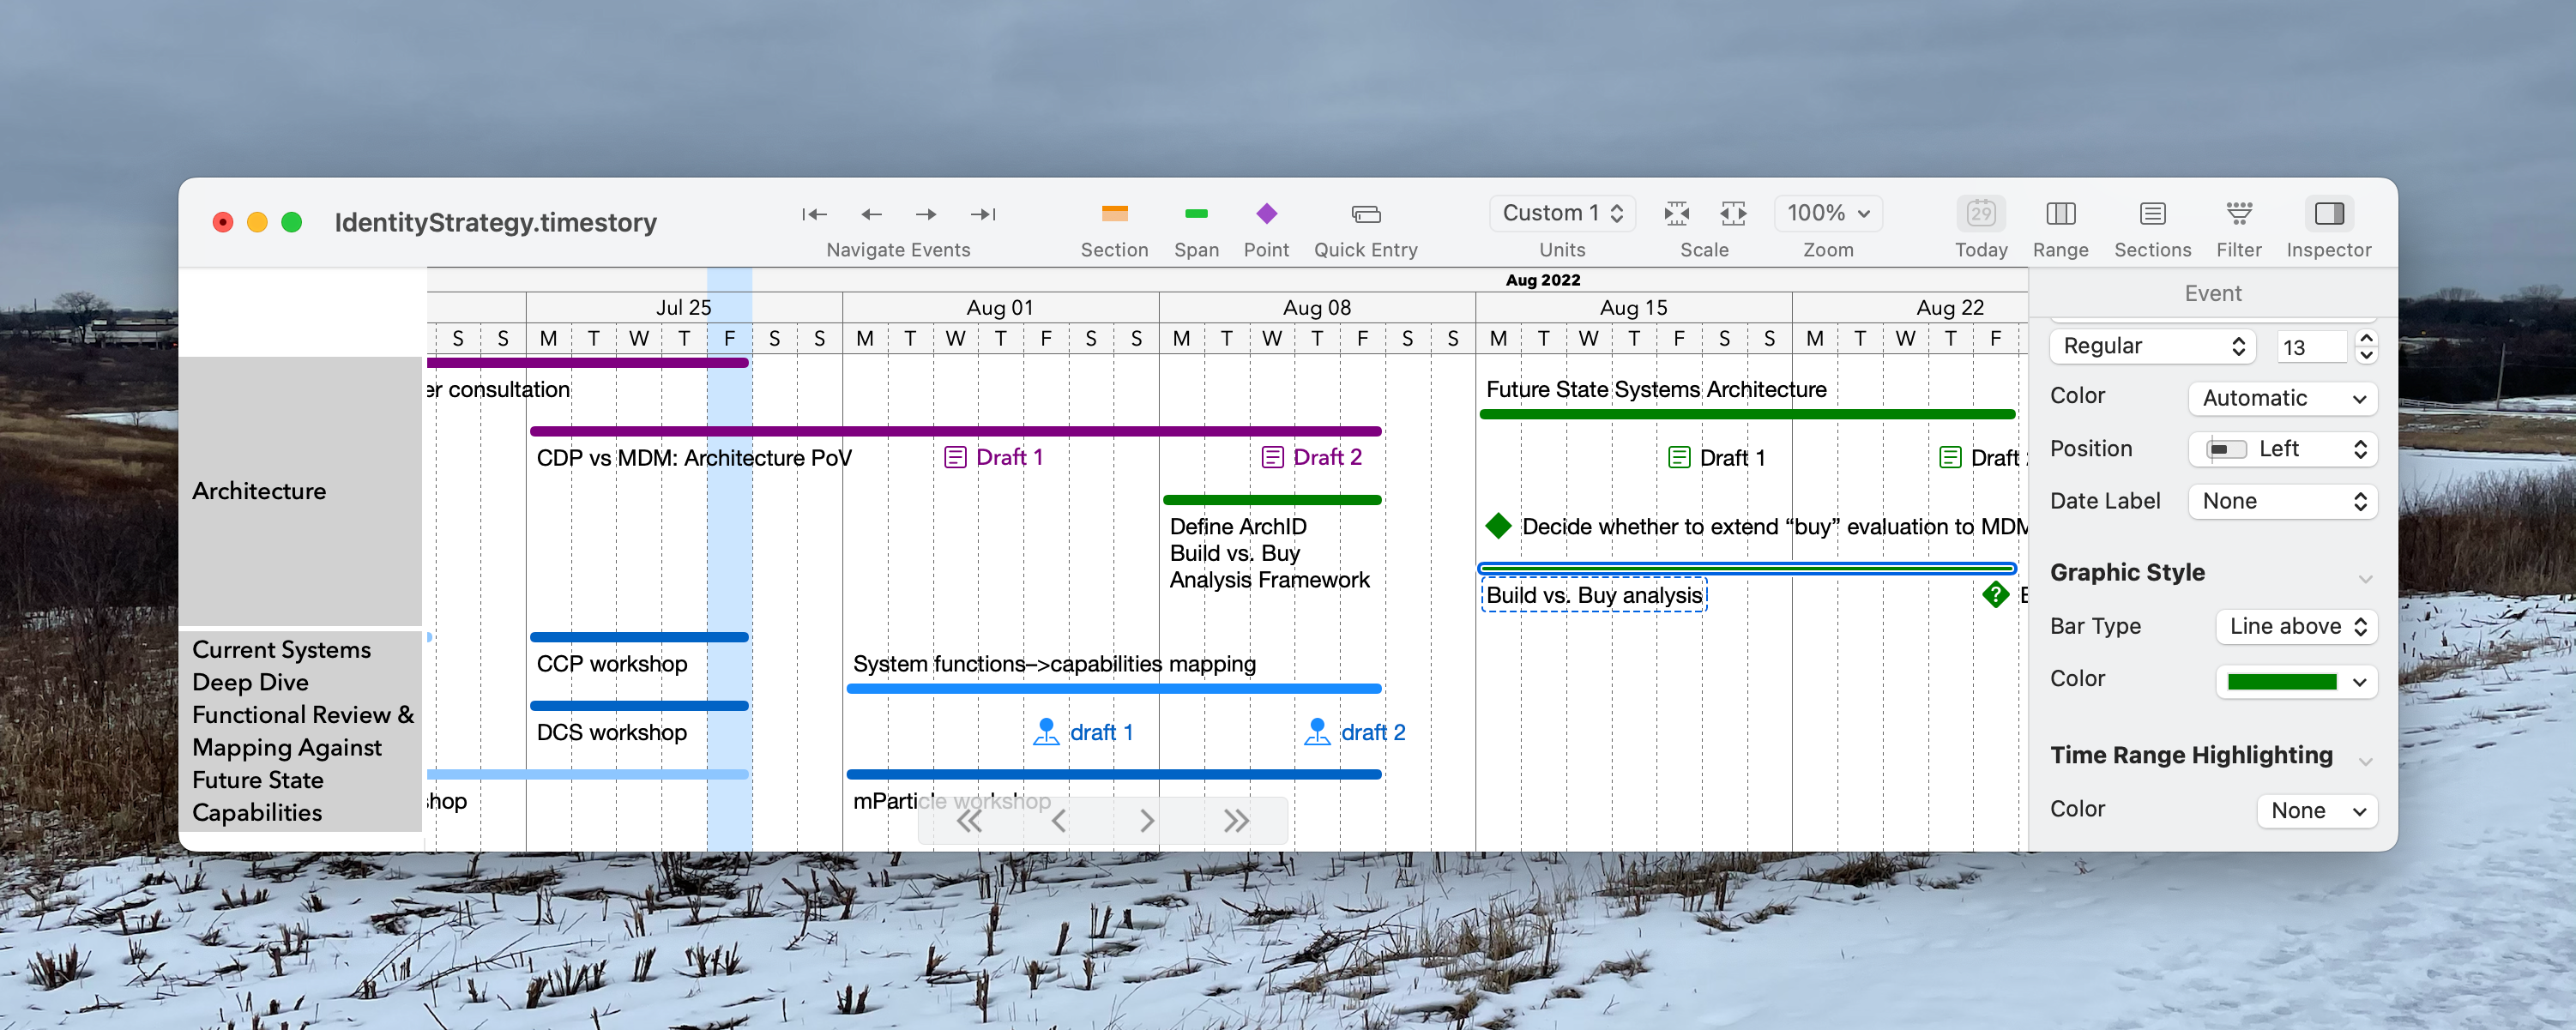Jump to first event via Navigate Events icon
2576x1030 pixels.
pyautogui.click(x=814, y=214)
